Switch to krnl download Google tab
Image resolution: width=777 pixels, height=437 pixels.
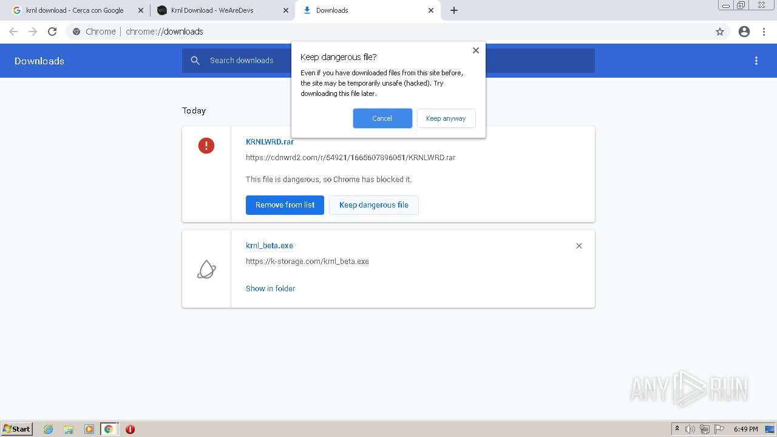[75, 10]
